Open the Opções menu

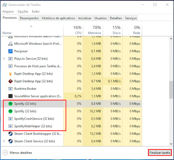[23, 11]
